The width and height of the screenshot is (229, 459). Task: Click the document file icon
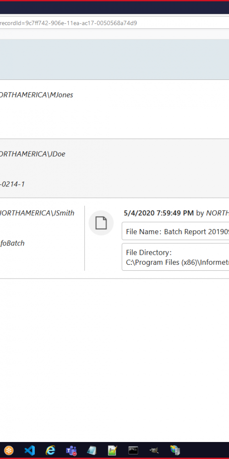101,223
